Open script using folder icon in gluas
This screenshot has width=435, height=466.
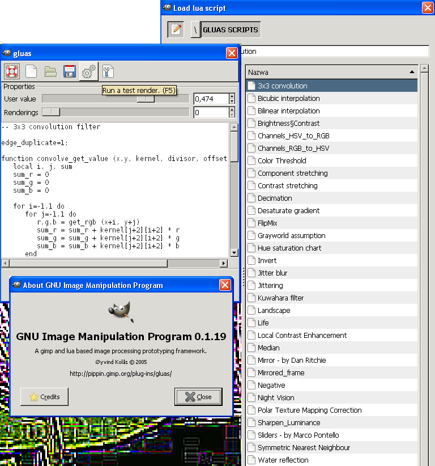coord(50,71)
